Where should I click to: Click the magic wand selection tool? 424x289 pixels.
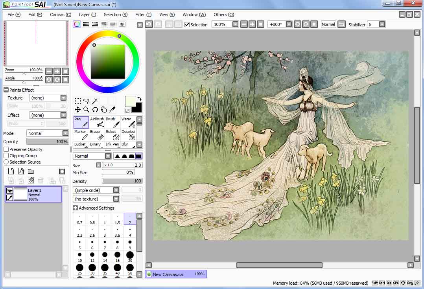tap(95, 101)
